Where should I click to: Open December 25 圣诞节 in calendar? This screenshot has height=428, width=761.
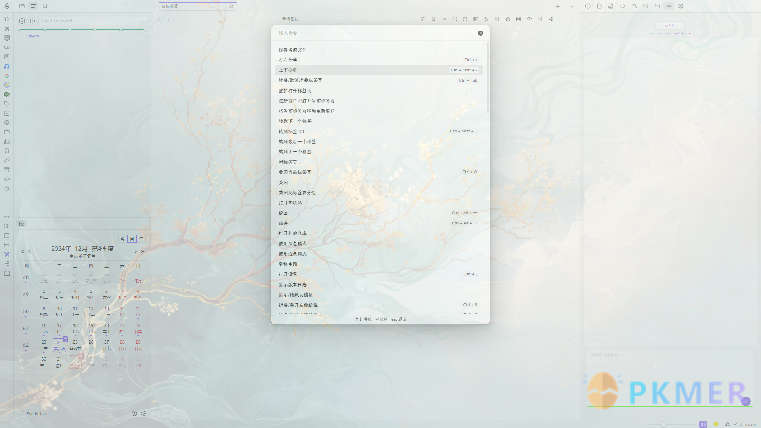(75, 345)
